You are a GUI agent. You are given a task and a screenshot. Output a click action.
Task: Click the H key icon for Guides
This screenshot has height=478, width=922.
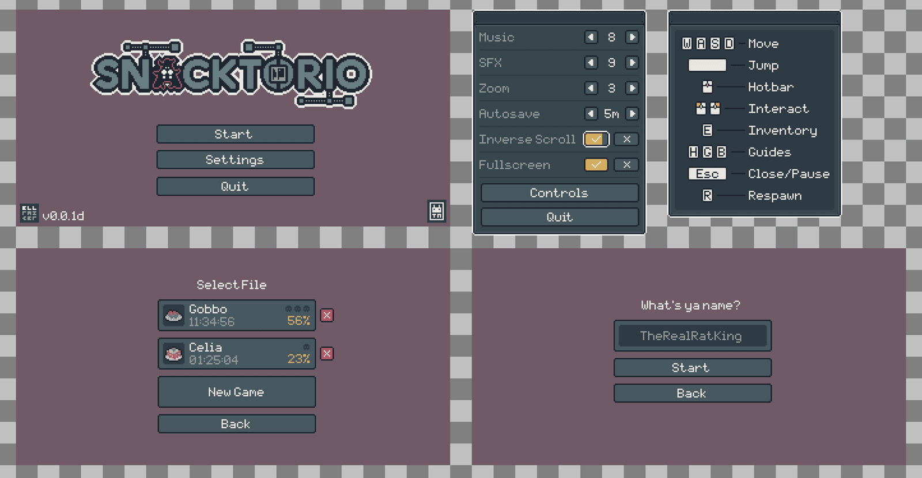click(693, 152)
